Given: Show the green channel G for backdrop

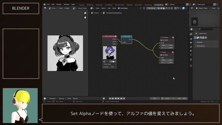Looking at the screenshot, I should pos(169,8).
